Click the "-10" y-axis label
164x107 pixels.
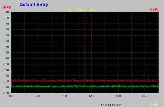pyautogui.click(x=7, y=12)
